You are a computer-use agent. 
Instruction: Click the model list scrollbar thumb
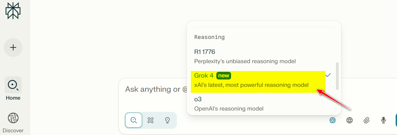click(337, 76)
